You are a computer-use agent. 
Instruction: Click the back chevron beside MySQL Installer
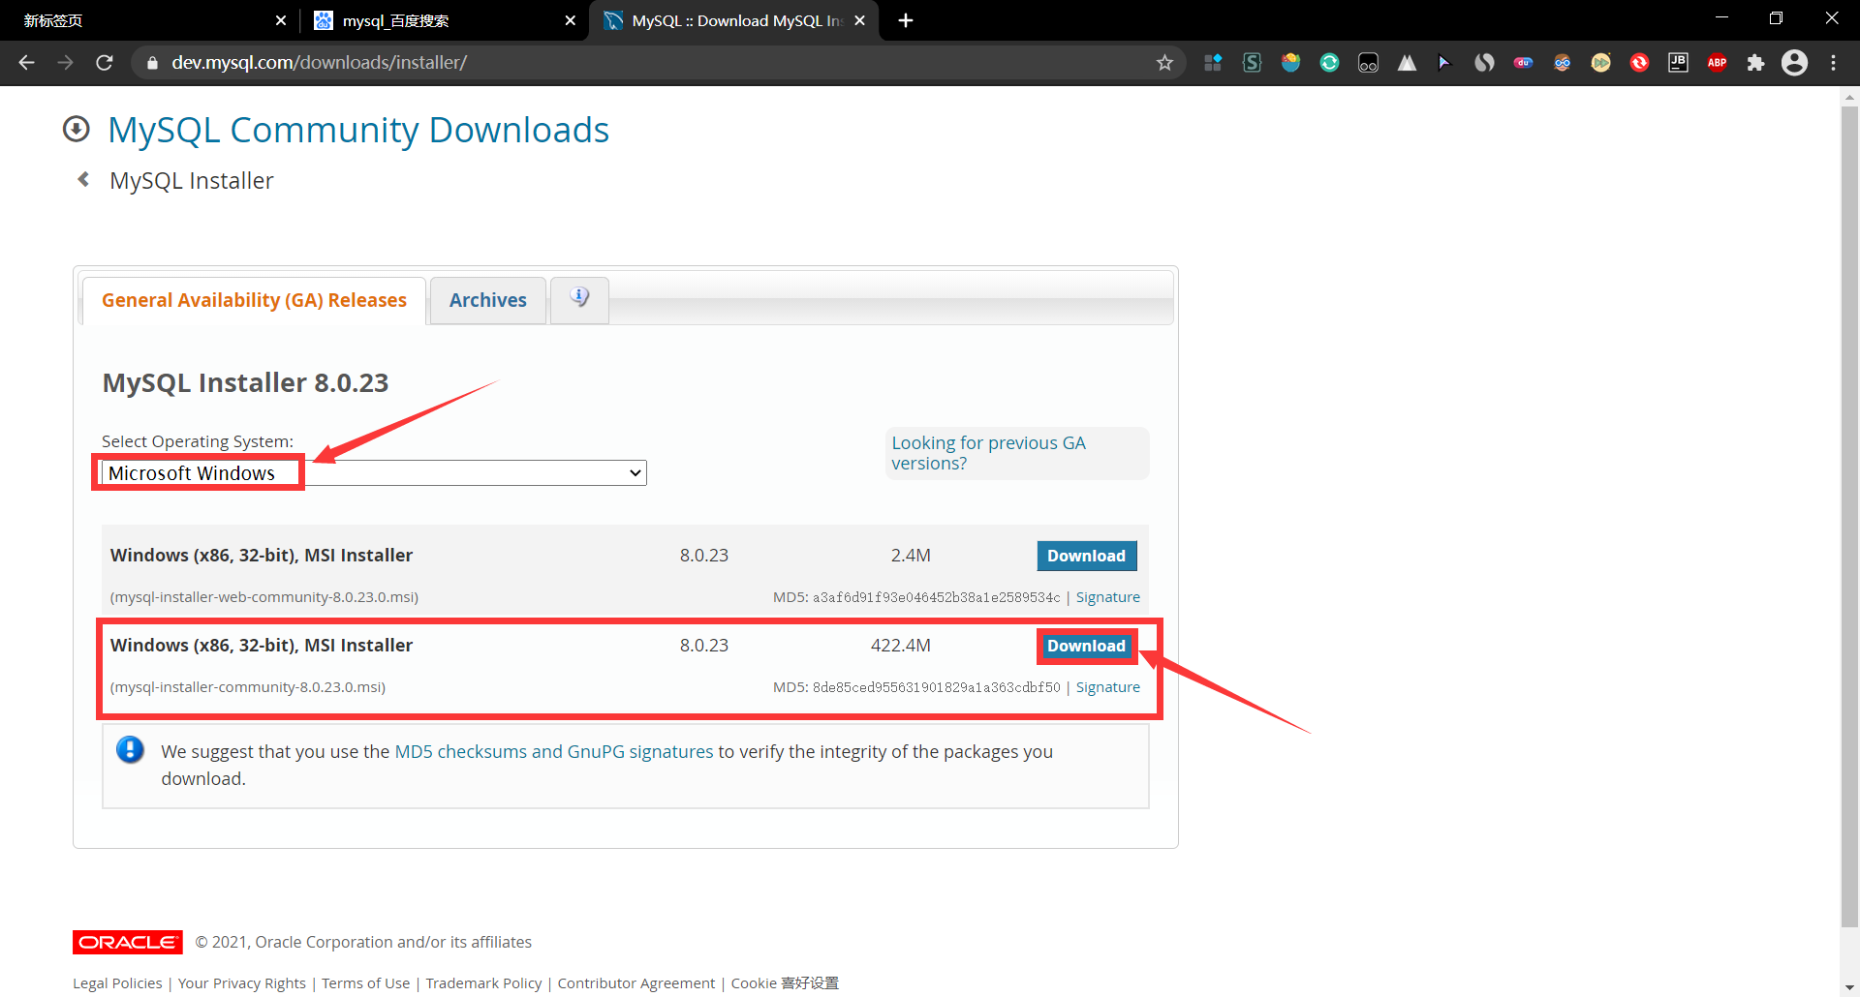[x=84, y=179]
